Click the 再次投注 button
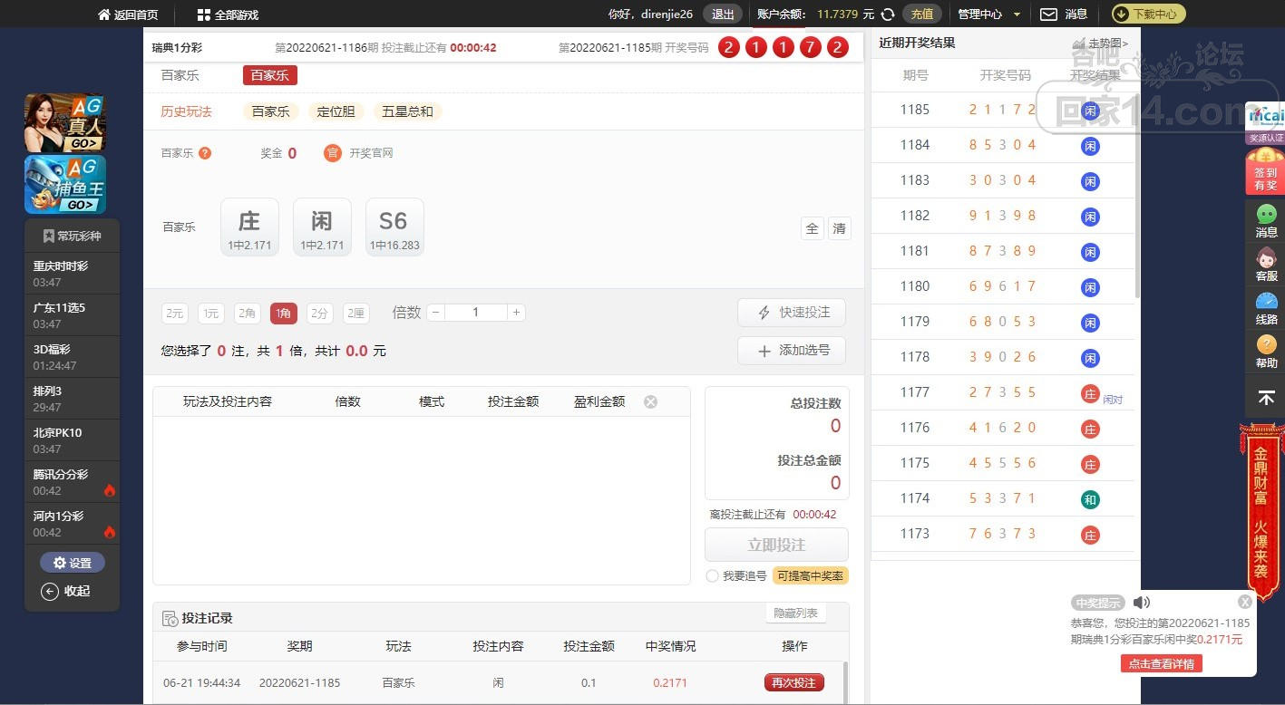The width and height of the screenshot is (1285, 705). coord(793,682)
